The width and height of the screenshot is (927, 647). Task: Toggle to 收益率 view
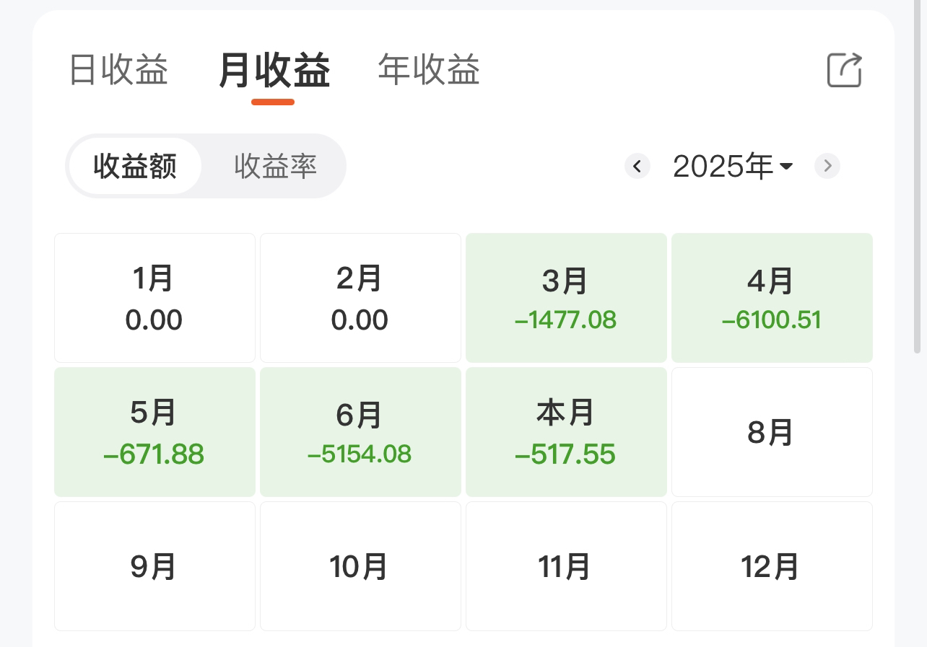coord(275,167)
